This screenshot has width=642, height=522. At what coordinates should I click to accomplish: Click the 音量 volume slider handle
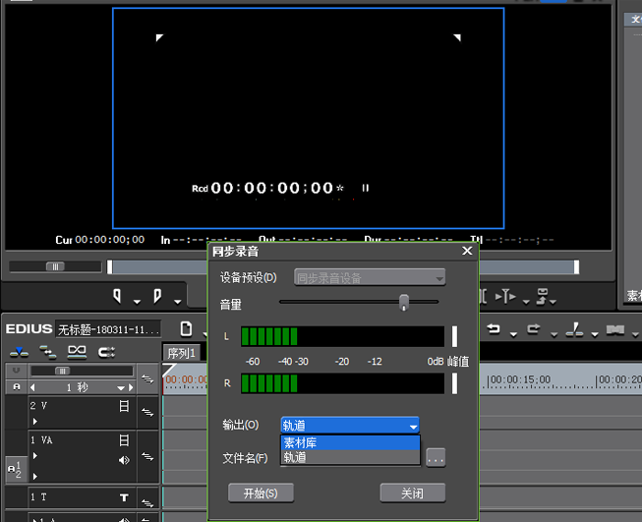[404, 302]
